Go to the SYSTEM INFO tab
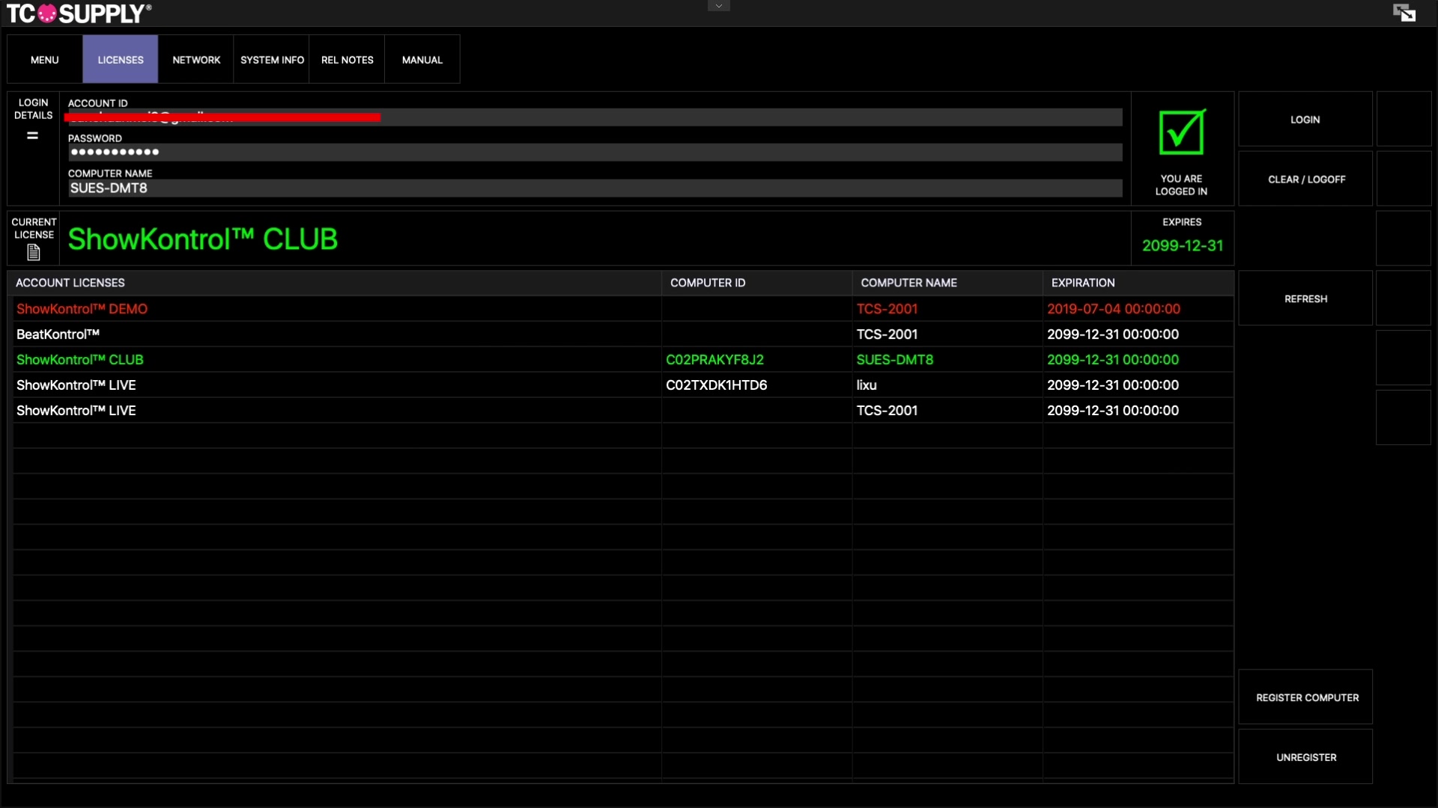 (272, 59)
